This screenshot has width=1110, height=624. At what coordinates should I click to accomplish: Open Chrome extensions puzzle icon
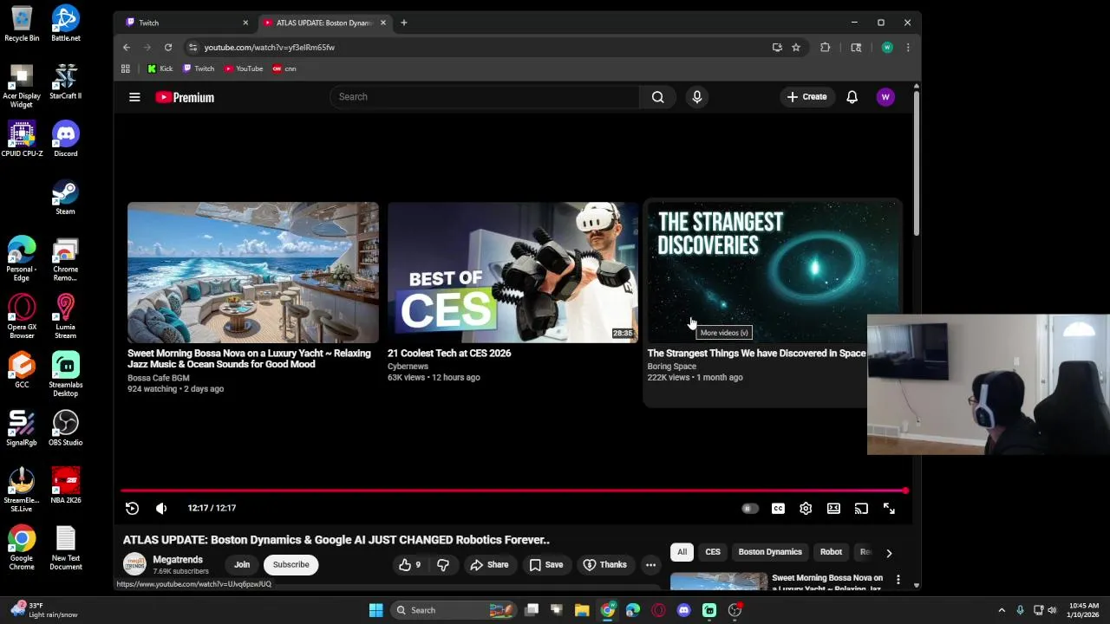click(825, 48)
